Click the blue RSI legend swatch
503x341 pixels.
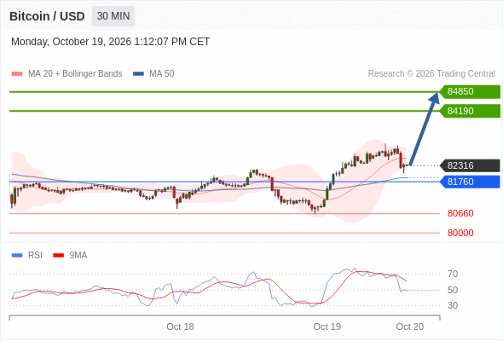pos(17,256)
